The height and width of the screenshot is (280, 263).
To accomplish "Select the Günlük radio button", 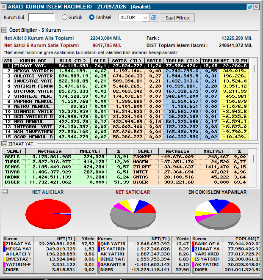I will tap(64, 17).
